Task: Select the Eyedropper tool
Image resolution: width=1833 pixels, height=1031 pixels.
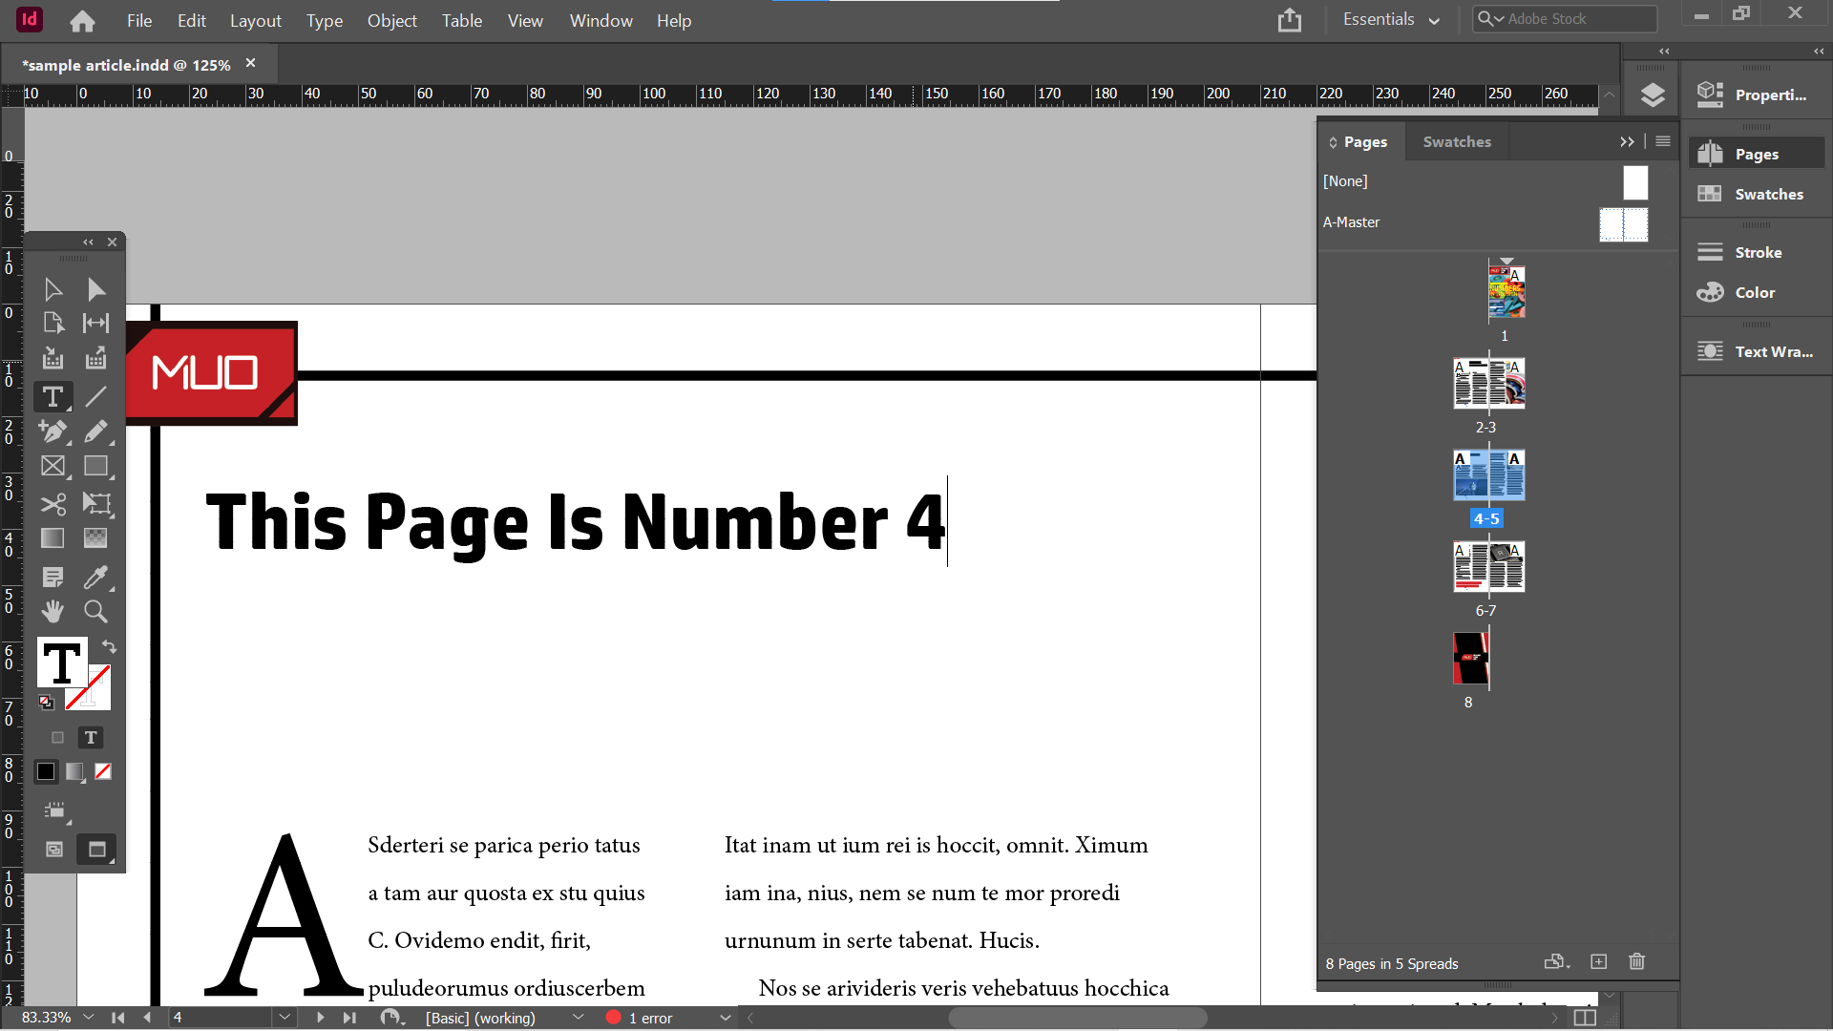Action: tap(95, 577)
